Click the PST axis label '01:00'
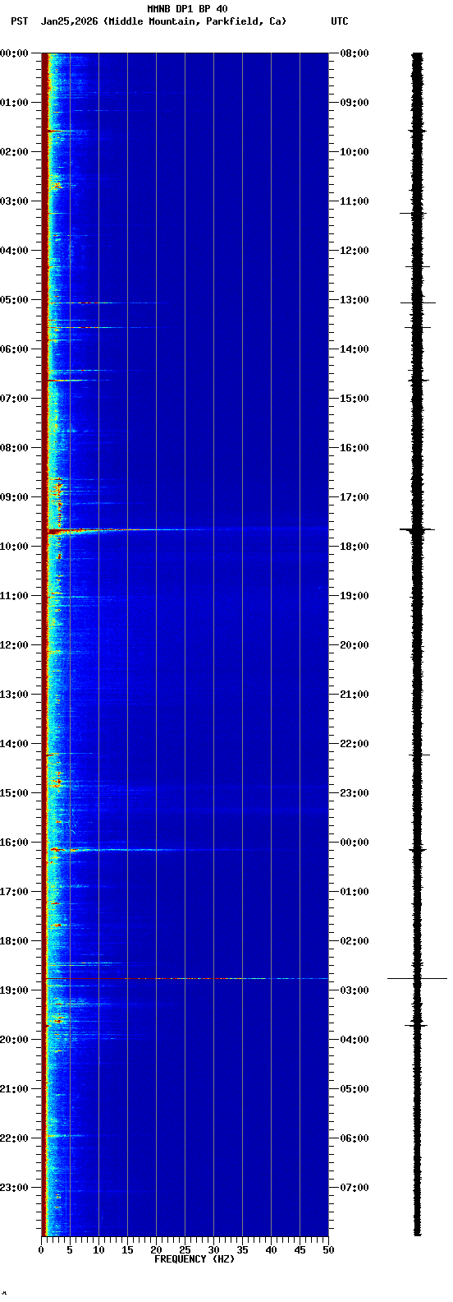The height and width of the screenshot is (1302, 453). 14,103
